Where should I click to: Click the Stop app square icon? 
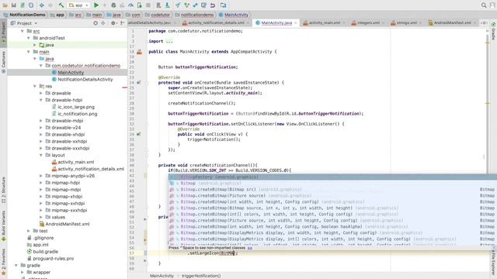point(148,5)
